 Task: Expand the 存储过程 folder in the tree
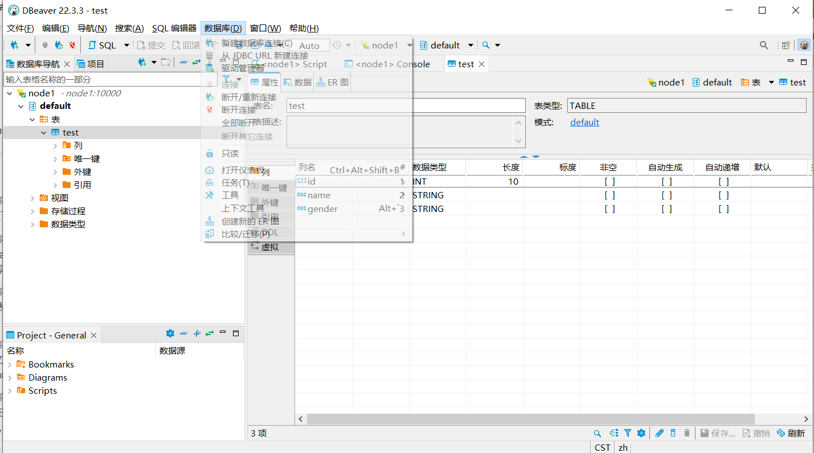click(x=32, y=211)
